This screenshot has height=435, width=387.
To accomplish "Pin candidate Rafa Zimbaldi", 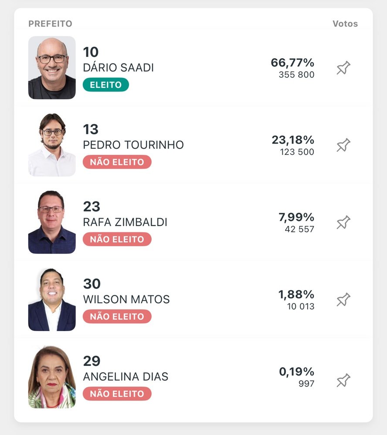I will [x=343, y=222].
